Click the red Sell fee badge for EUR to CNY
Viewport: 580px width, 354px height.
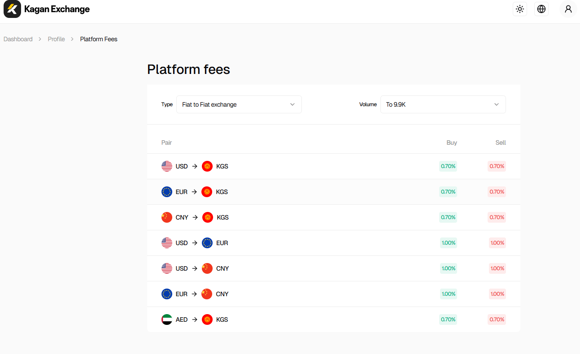(x=497, y=294)
